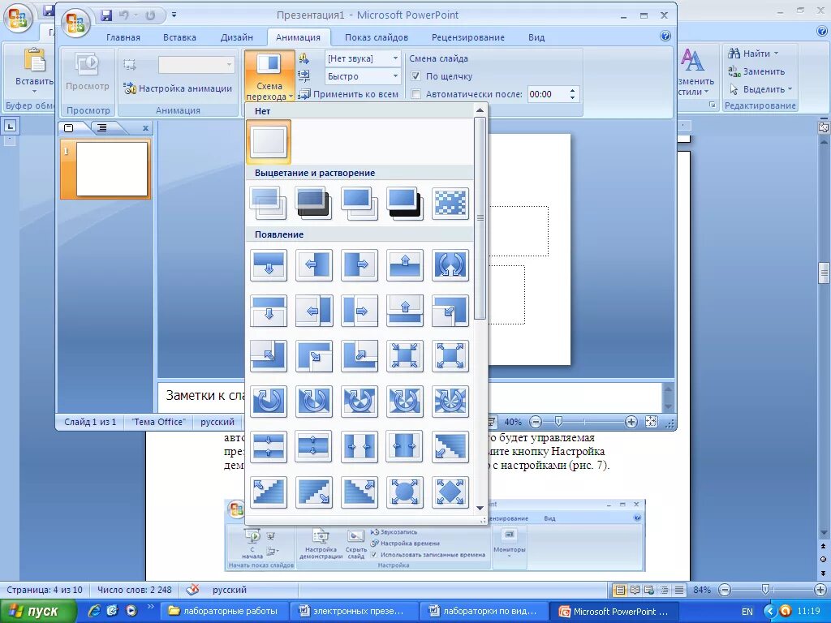The image size is (831, 623).
Task: Open лабораторные работы taskbar folder
Action: click(224, 611)
